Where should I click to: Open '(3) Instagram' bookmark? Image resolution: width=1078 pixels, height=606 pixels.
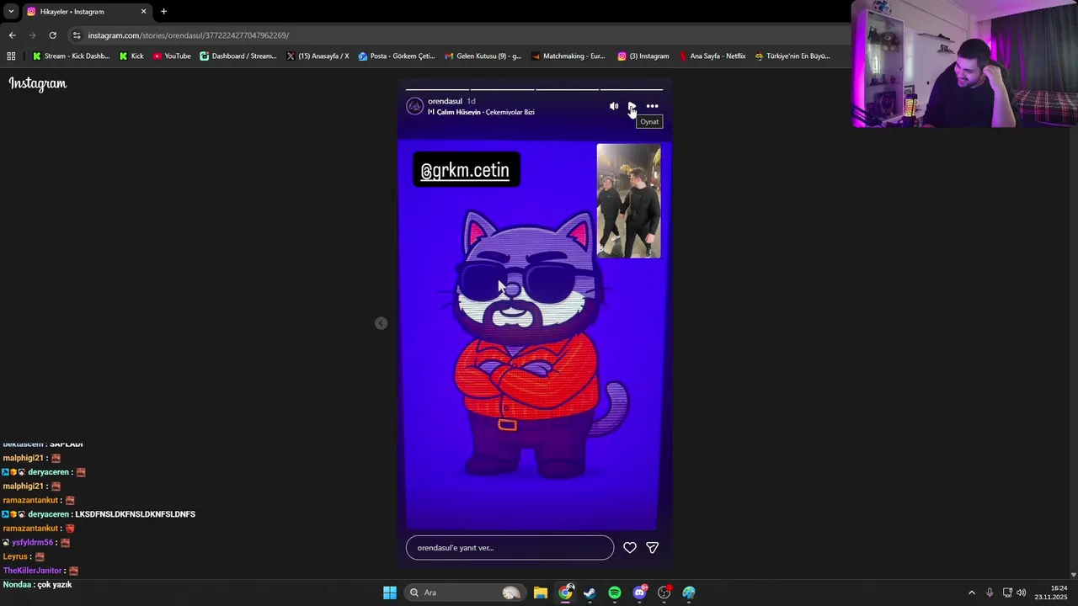(643, 56)
